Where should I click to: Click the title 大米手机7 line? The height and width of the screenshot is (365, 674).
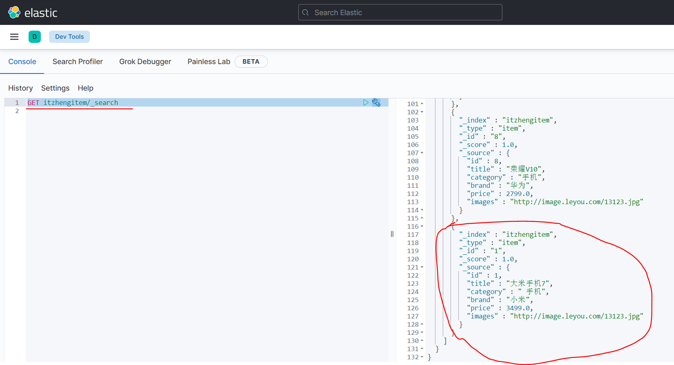point(509,283)
